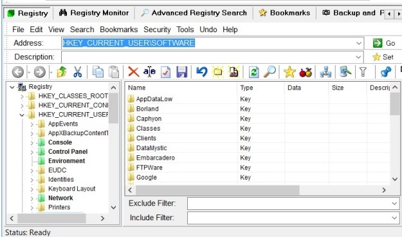Select the Console key in tree

pos(60,142)
